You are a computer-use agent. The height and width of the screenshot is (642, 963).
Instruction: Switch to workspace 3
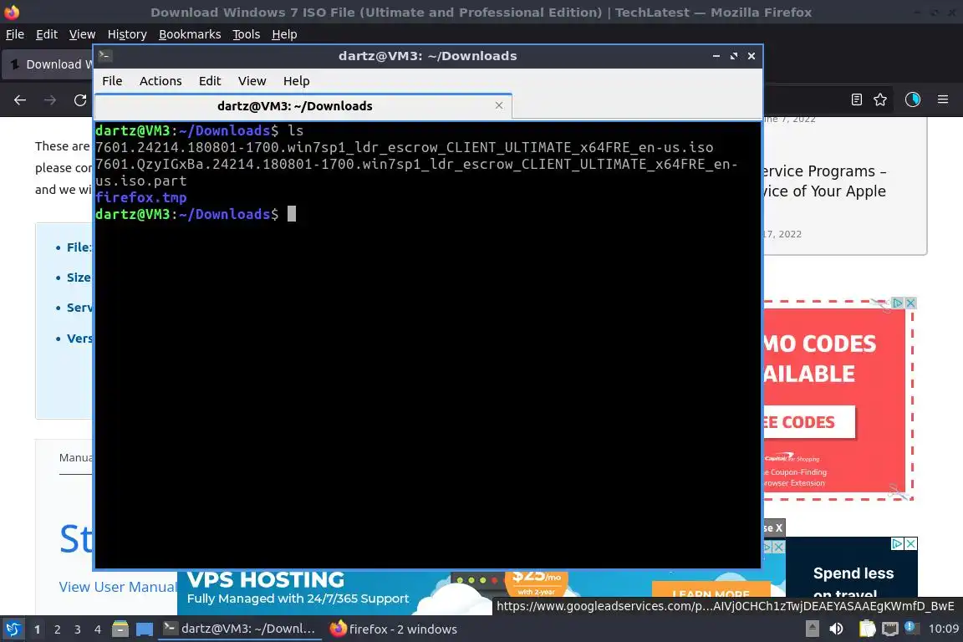[78, 629]
